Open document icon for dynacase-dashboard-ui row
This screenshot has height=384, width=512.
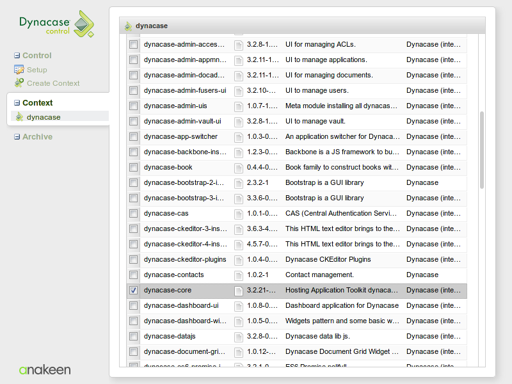coord(239,306)
